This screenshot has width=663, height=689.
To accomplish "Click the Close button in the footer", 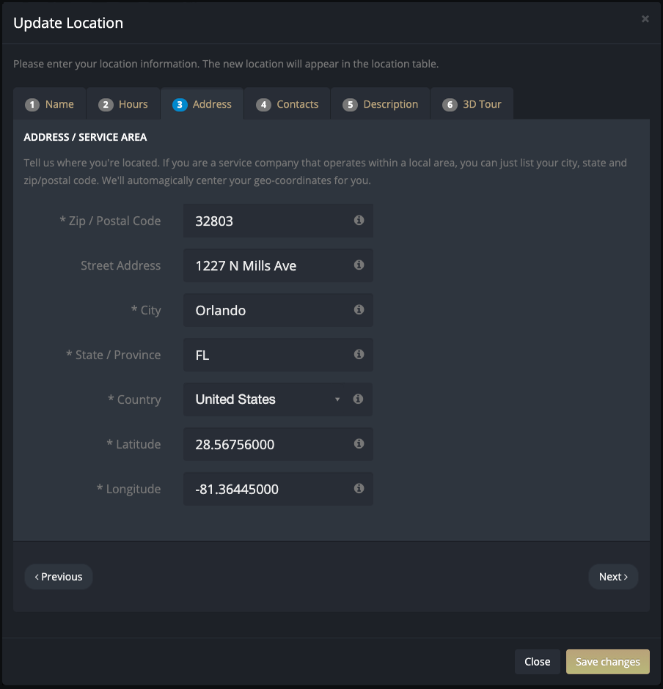I will (x=538, y=662).
